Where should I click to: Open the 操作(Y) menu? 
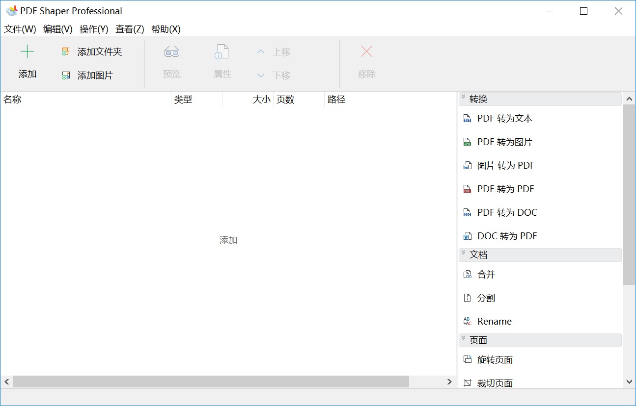94,29
